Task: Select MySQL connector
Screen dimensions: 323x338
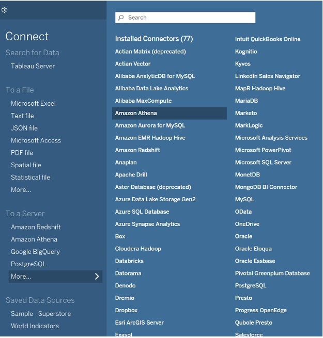Action: click(x=244, y=199)
